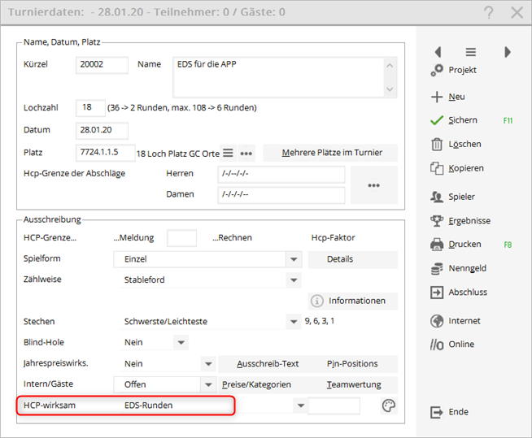This screenshot has width=532, height=438.
Task: Open the HCP-wirksam EDS-Runden dropdown
Action: point(300,405)
